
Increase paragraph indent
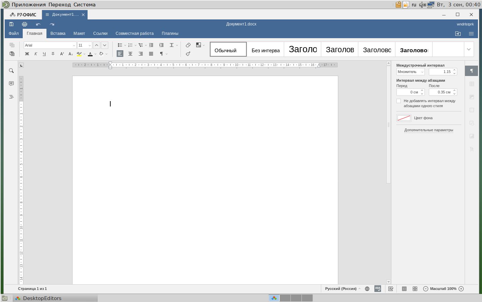tap(161, 45)
